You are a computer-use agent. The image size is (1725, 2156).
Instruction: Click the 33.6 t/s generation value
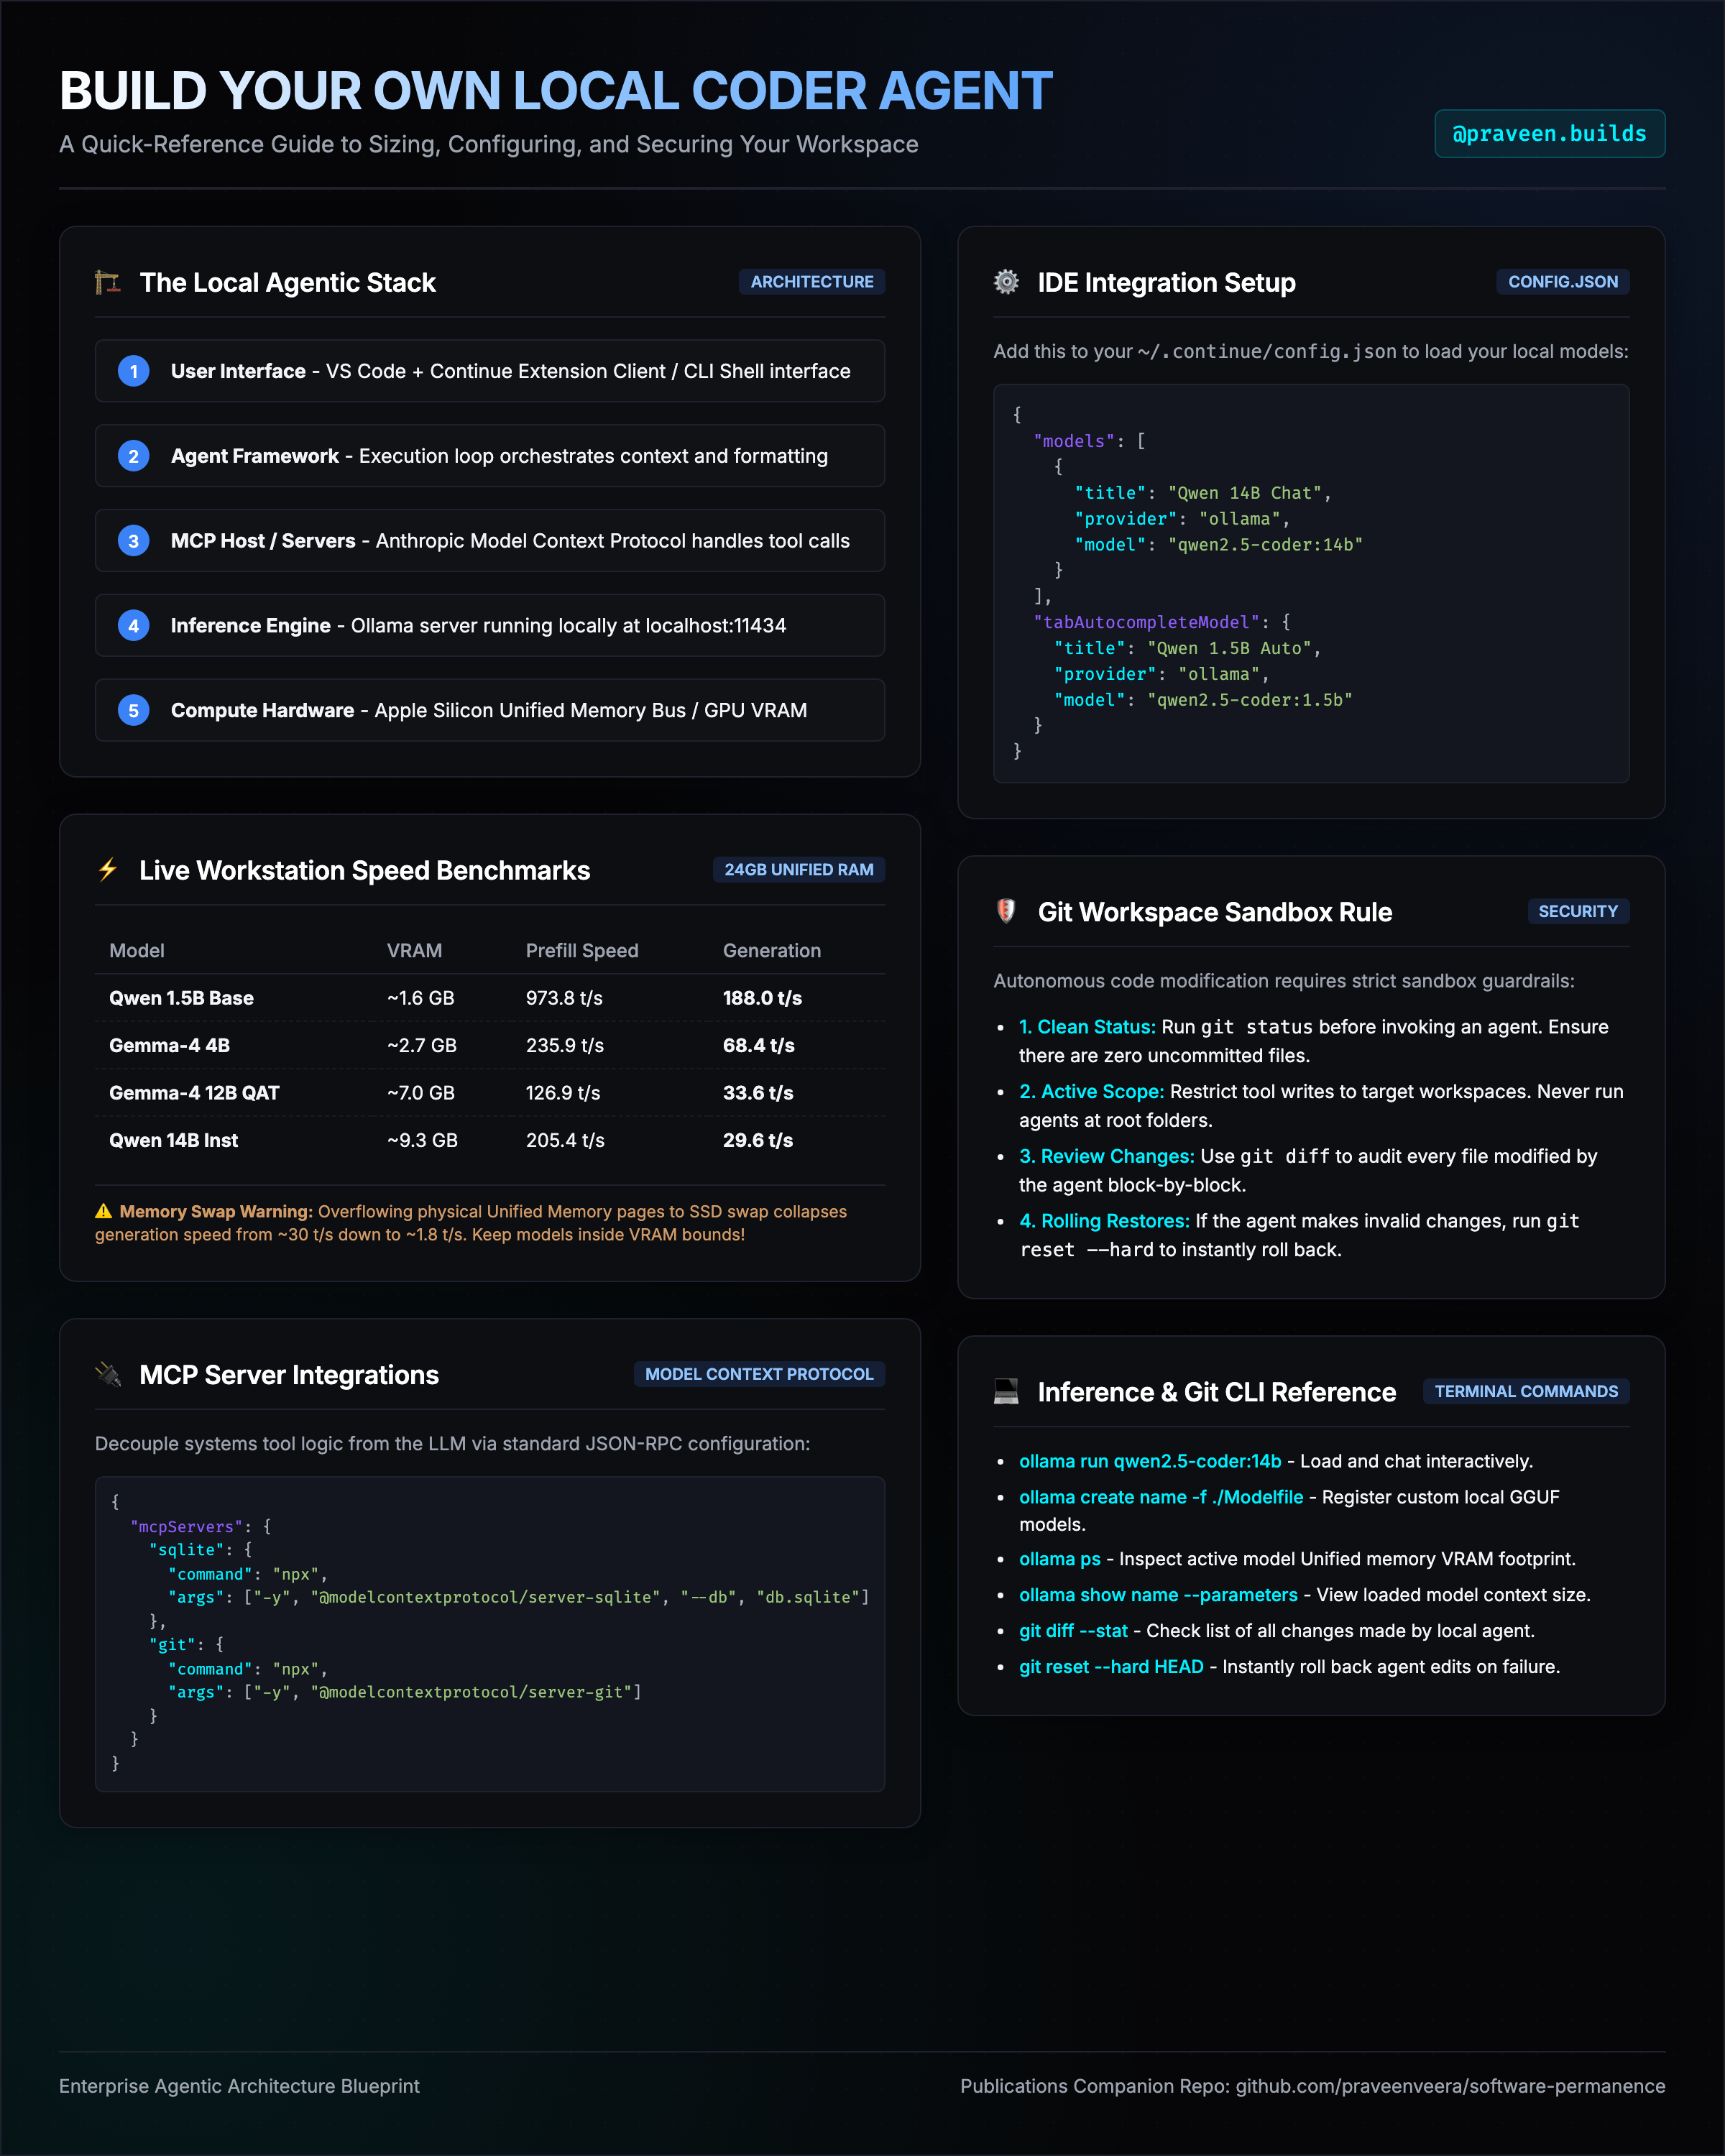tap(758, 1093)
